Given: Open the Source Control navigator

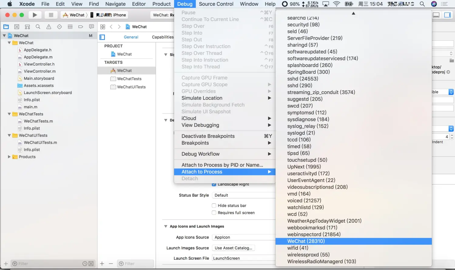Looking at the screenshot, I should coord(17,27).
